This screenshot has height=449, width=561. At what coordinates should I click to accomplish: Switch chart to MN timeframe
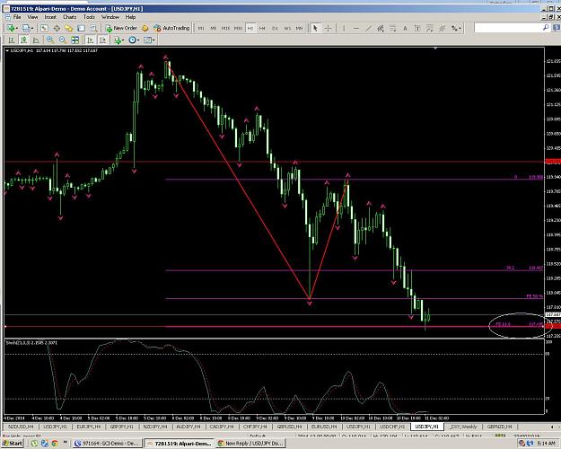click(x=299, y=28)
